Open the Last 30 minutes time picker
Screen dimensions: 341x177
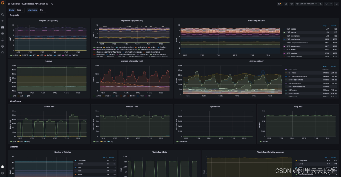pyautogui.click(x=307, y=4)
